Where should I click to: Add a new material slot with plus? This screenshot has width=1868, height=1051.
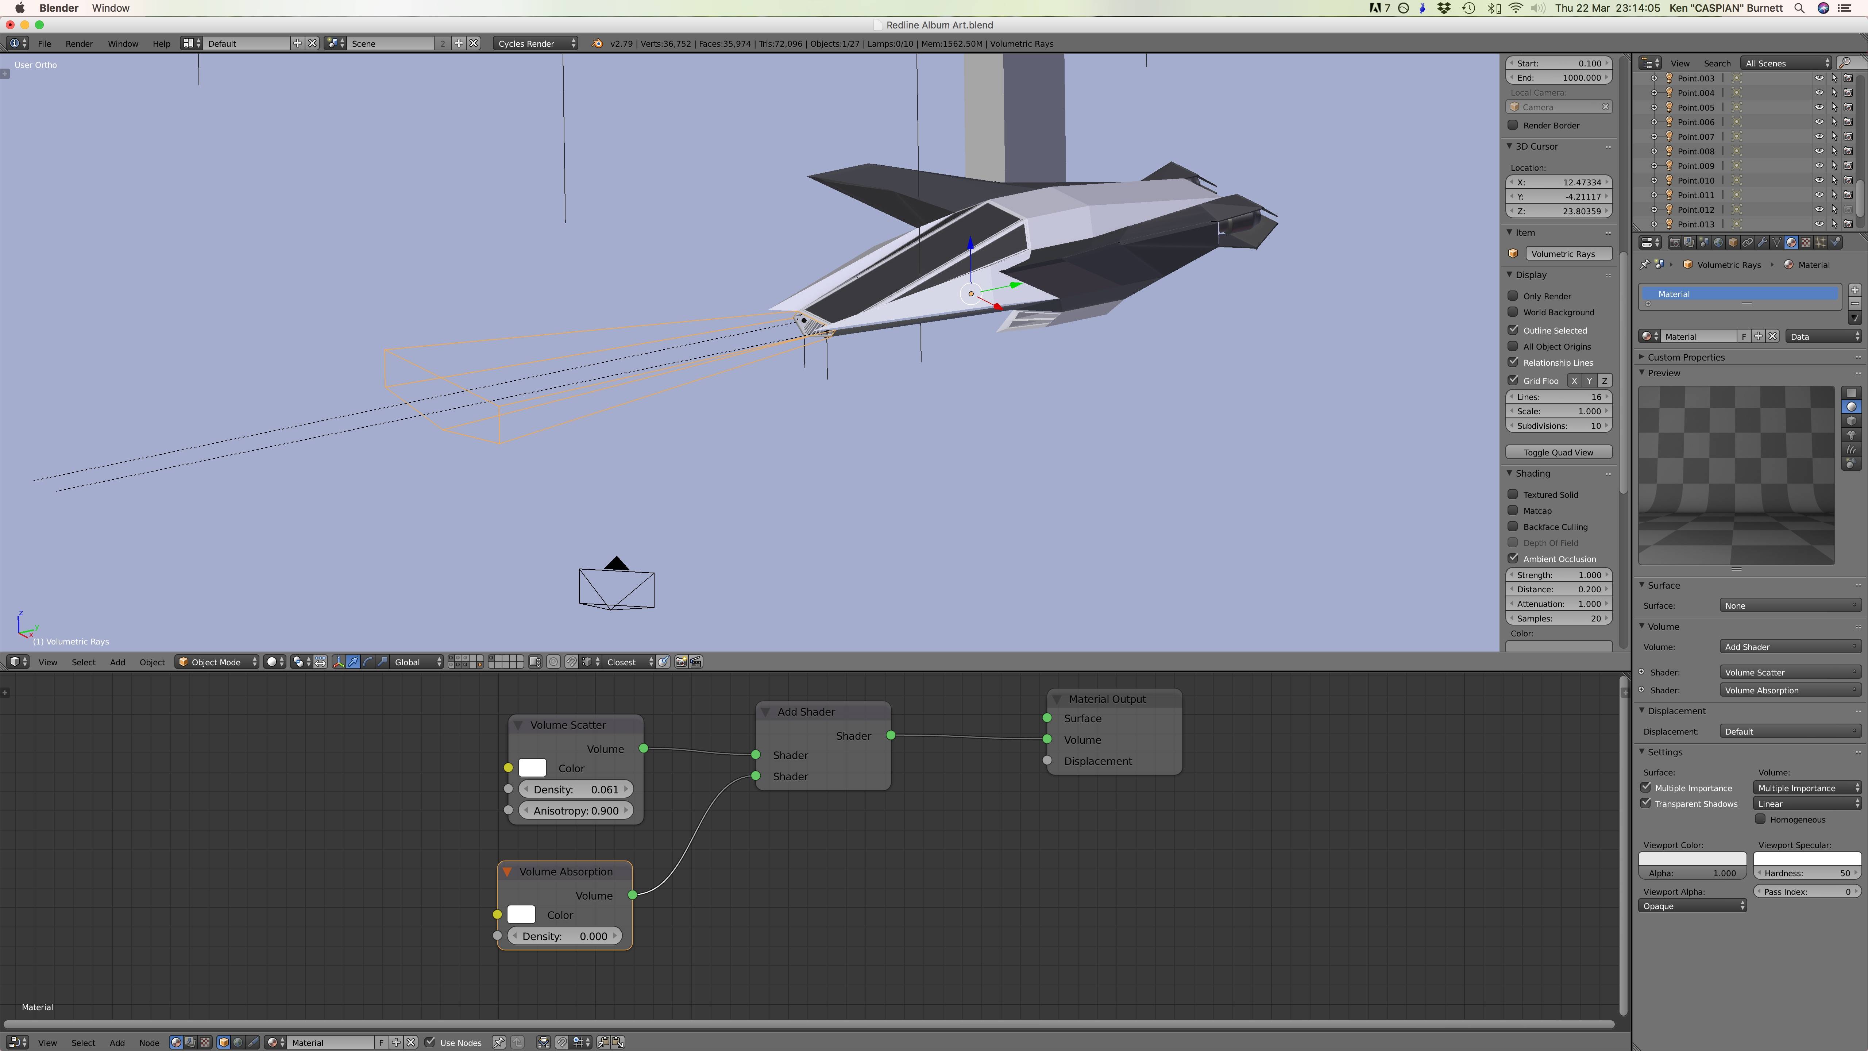pos(1854,290)
